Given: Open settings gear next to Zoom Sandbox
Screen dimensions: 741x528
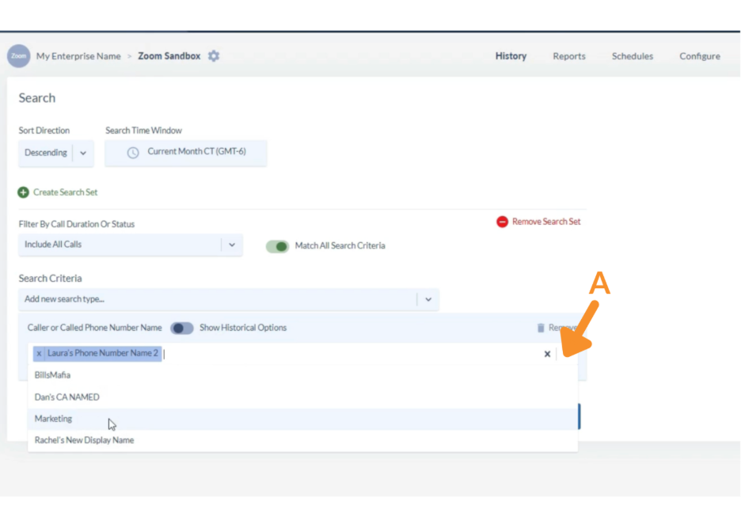Looking at the screenshot, I should [x=214, y=56].
